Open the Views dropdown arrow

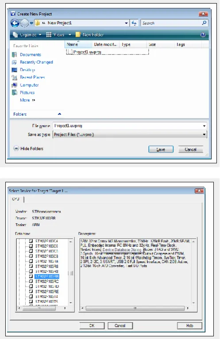click(70, 34)
